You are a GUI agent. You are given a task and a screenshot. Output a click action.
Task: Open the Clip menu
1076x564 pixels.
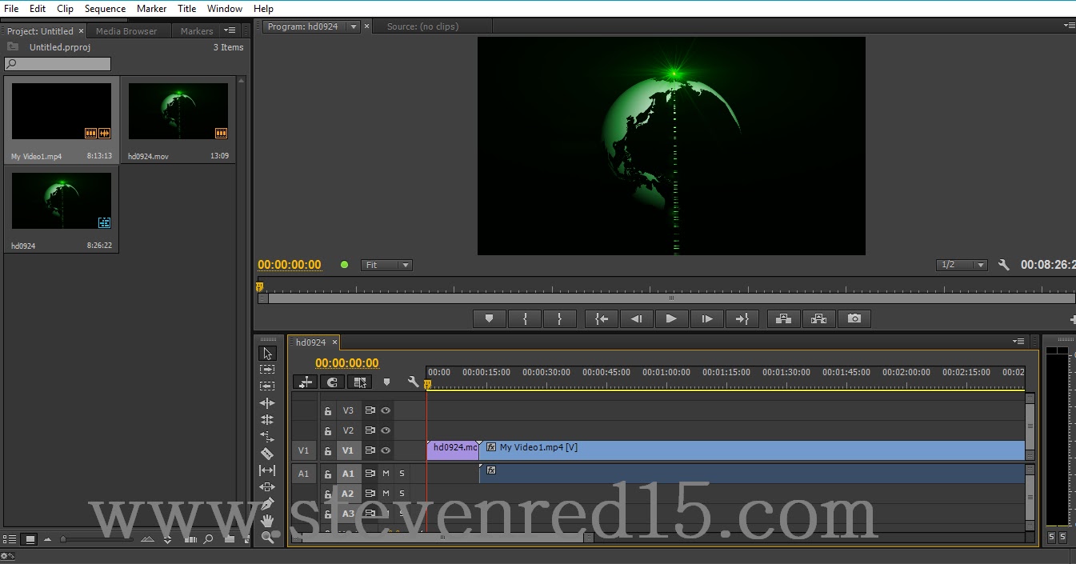click(x=66, y=9)
